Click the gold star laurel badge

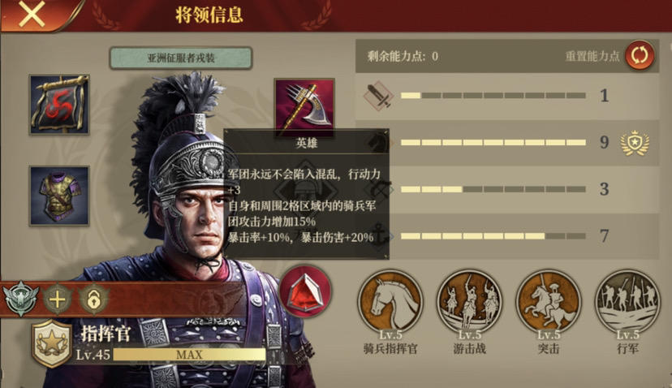tap(635, 143)
